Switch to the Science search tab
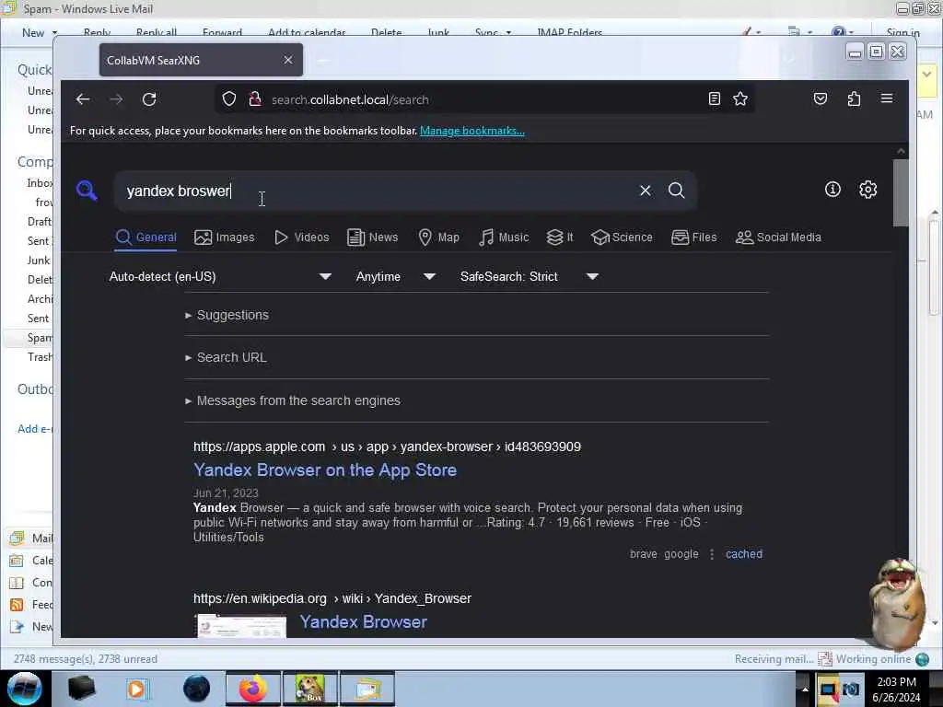943x707 pixels. point(622,238)
